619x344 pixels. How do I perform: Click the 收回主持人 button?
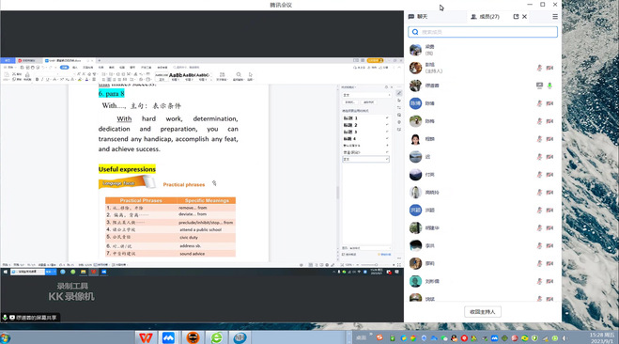pos(482,312)
